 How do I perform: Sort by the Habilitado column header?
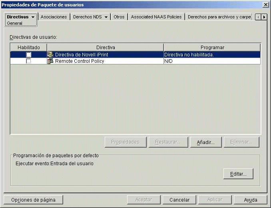[29, 47]
